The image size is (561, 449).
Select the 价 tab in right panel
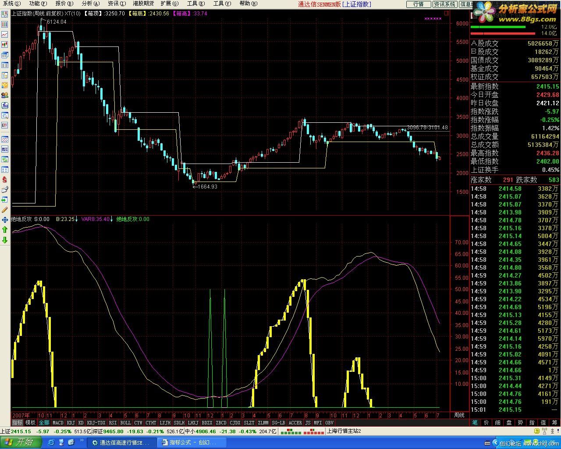tap(486, 422)
